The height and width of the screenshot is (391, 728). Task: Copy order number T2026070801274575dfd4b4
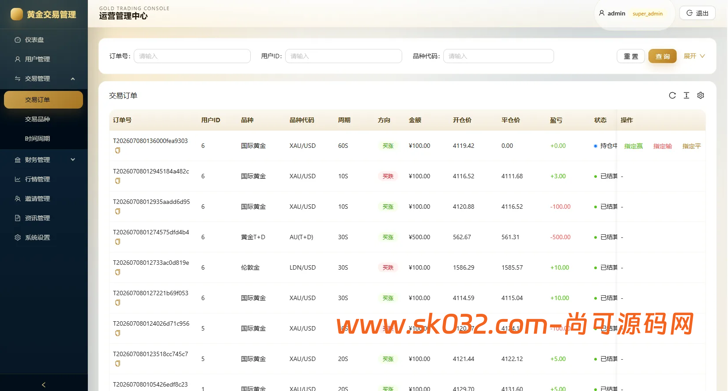(x=117, y=242)
